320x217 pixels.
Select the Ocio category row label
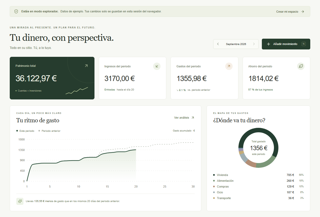coord(220,192)
